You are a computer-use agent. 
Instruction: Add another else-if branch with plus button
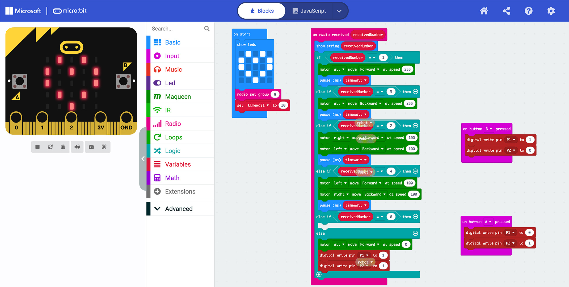[x=319, y=275]
